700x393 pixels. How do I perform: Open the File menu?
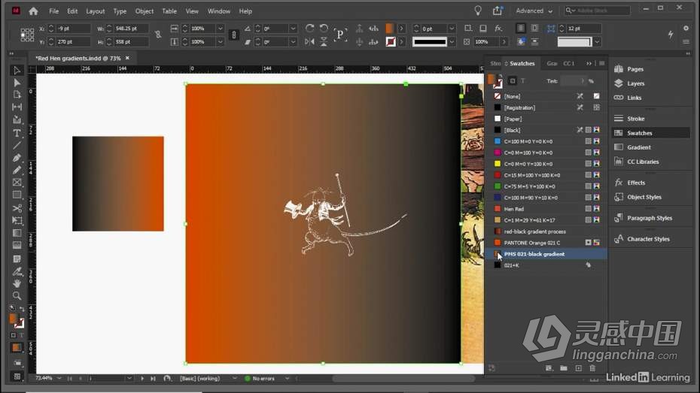point(53,11)
